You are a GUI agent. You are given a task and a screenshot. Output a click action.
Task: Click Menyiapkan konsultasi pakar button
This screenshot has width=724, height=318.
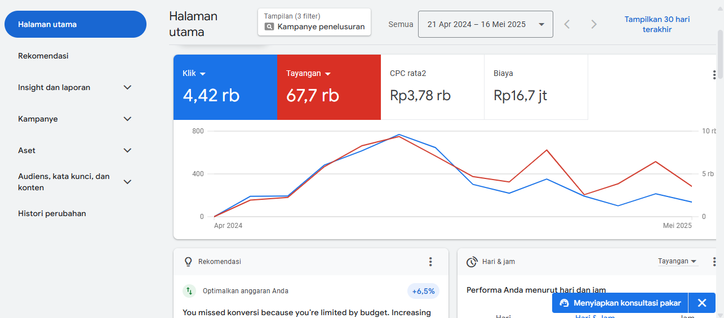pos(620,303)
